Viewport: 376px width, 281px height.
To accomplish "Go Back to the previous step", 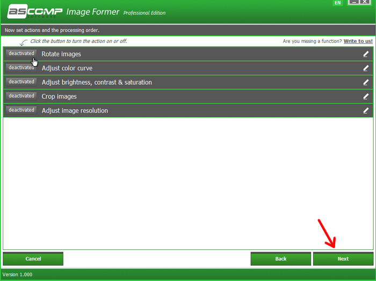I will click(281, 258).
